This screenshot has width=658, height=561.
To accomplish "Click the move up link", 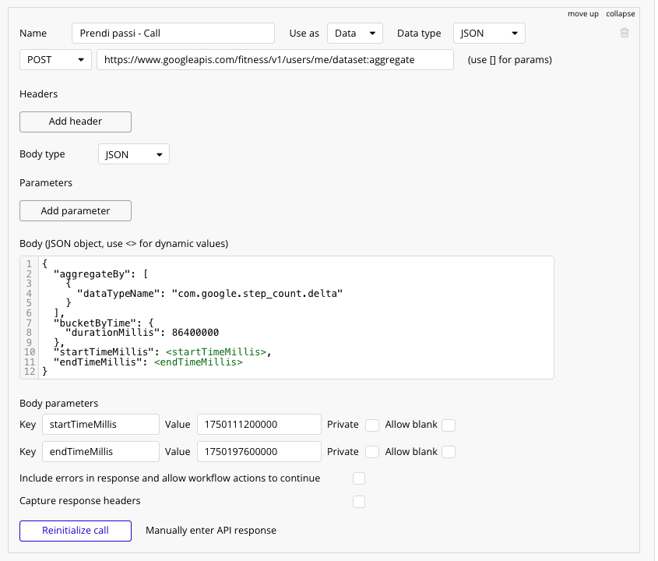I will [x=582, y=14].
